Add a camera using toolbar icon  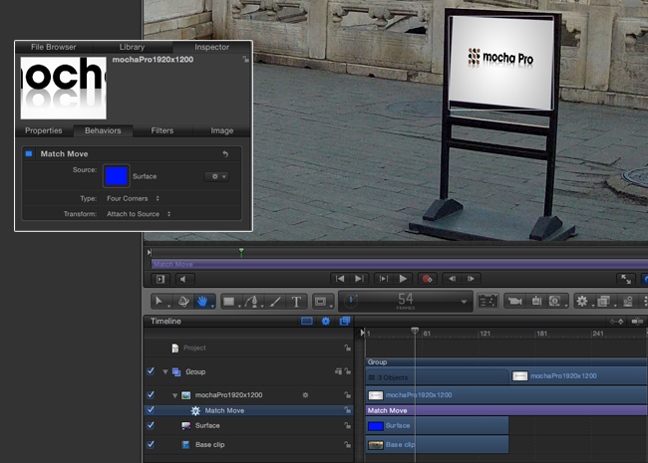515,301
